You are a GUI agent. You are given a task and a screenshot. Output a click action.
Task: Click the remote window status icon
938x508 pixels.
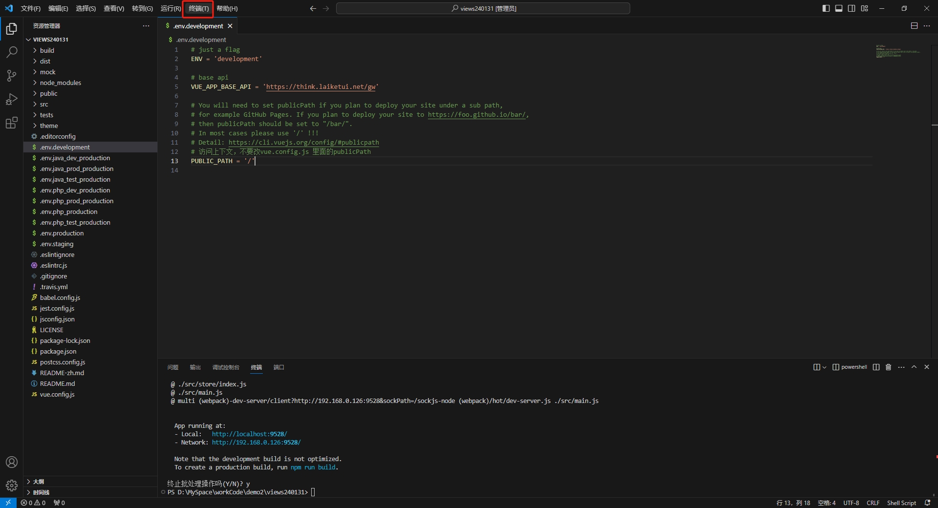coord(8,503)
